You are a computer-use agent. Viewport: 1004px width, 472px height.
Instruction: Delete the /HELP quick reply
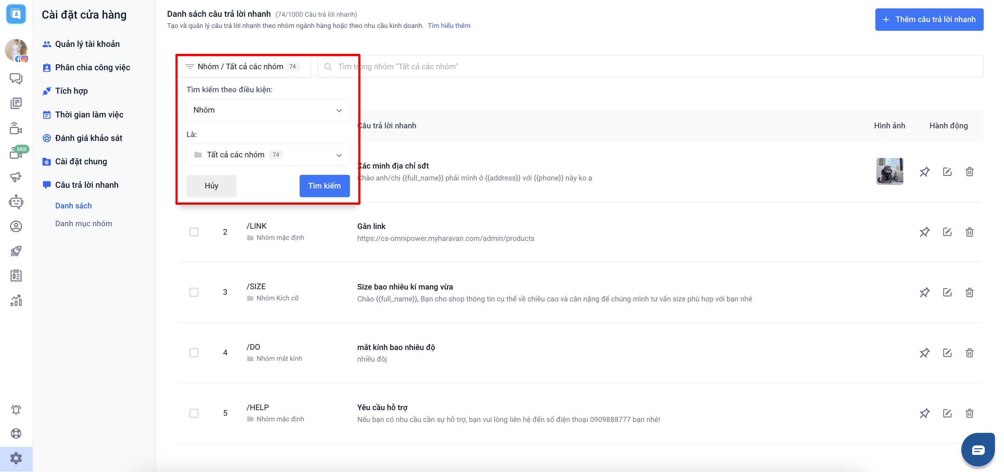(969, 413)
